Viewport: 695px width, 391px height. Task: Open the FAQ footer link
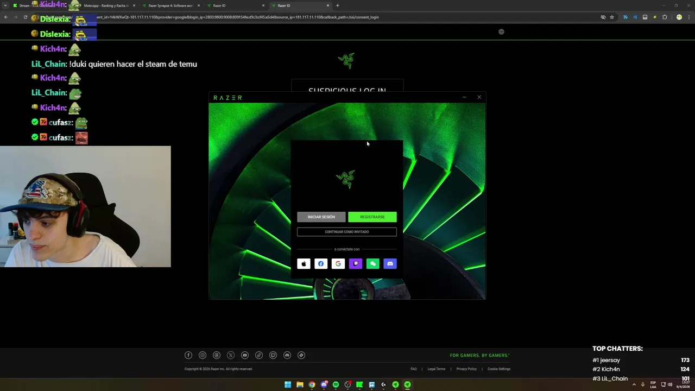(414, 369)
